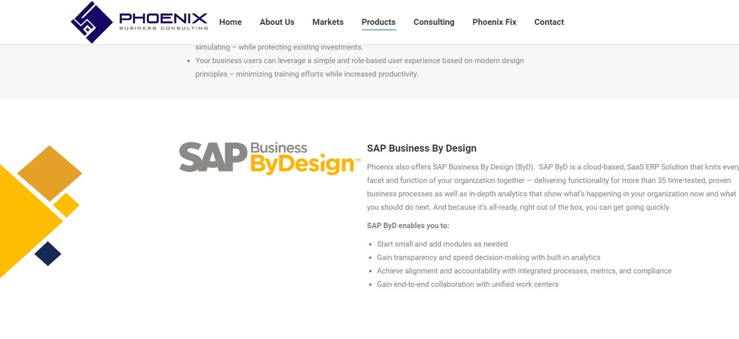Click the SAP Business By Design heading

click(x=421, y=148)
